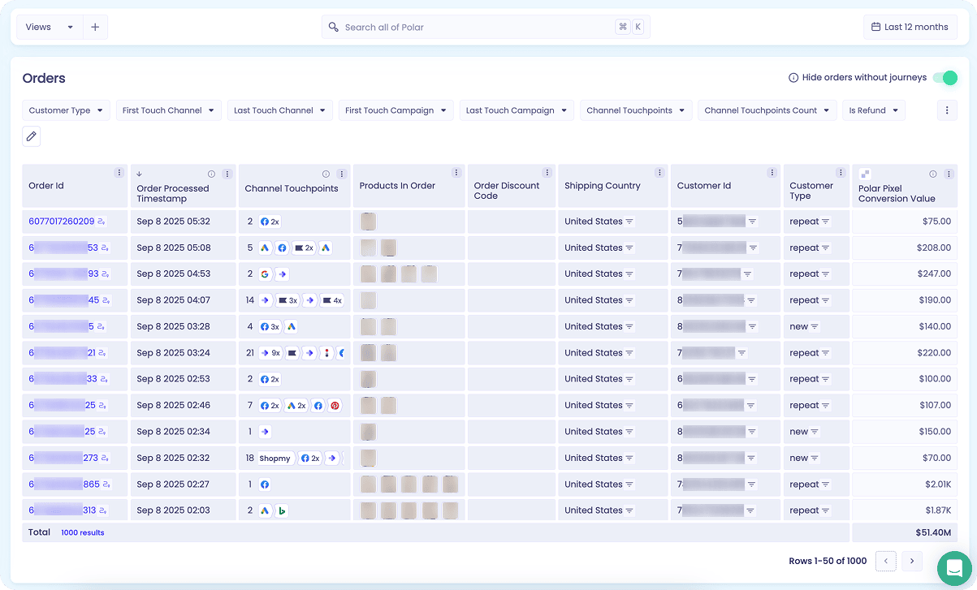
Task: Click the sort arrow on Order Processed Timestamp
Action: pos(140,174)
